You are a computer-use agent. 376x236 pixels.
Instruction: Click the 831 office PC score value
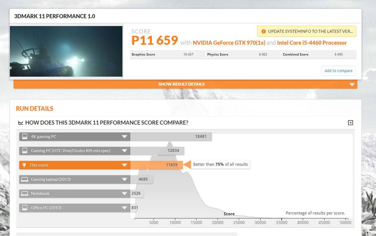[x=134, y=207]
